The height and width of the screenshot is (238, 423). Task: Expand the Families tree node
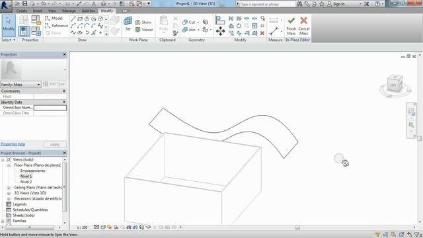coord(3,221)
